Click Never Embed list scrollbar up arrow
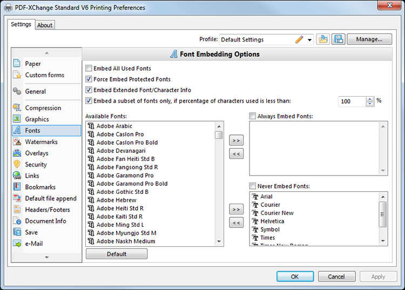The width and height of the screenshot is (405, 290). [383, 197]
